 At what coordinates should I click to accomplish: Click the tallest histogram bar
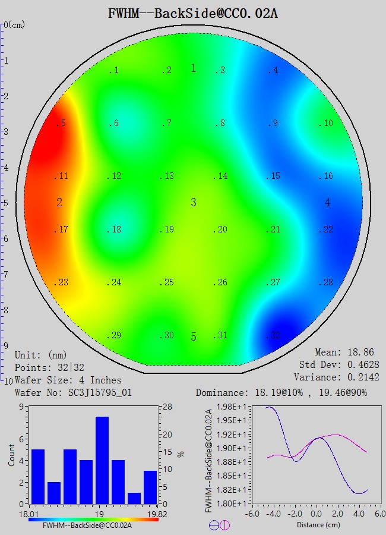coord(102,460)
